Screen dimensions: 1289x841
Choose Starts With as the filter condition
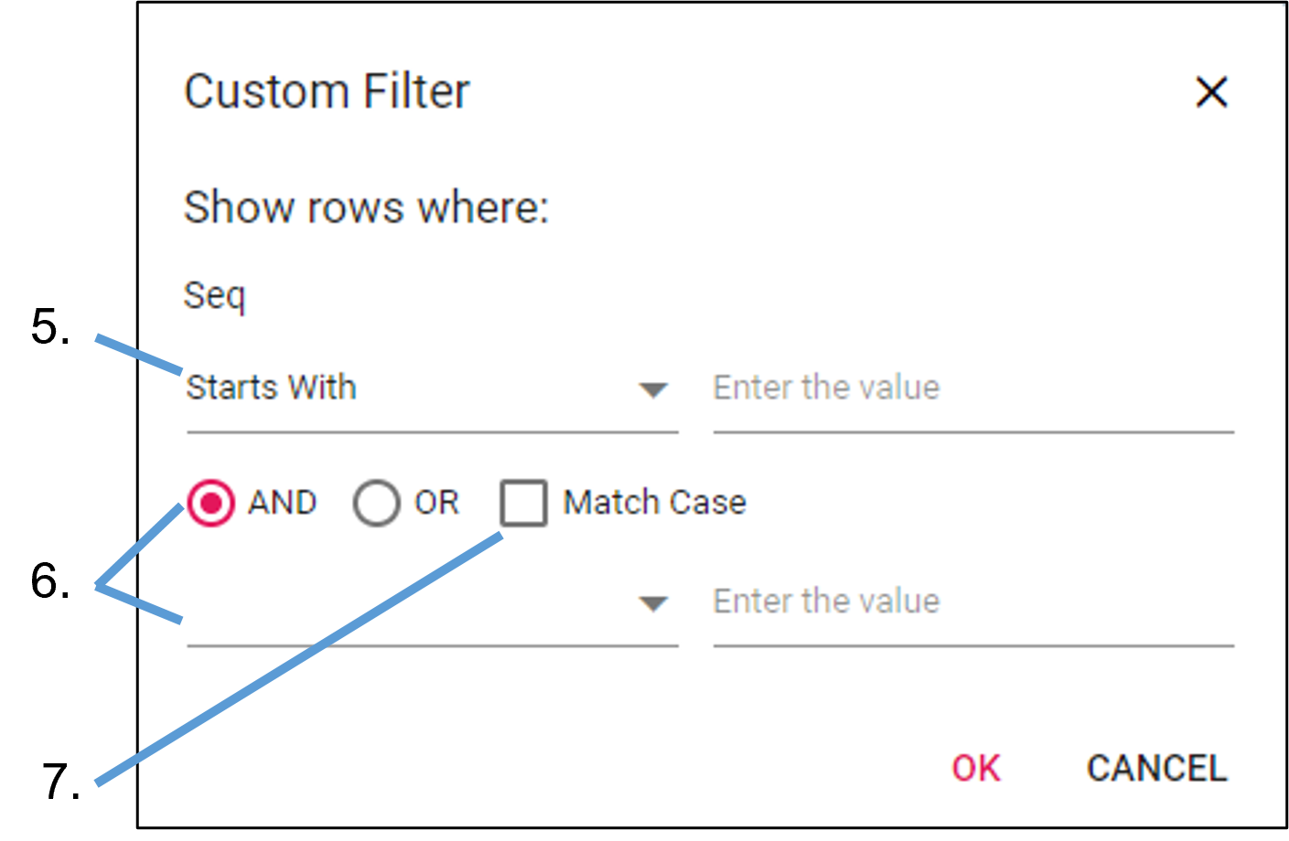[271, 388]
